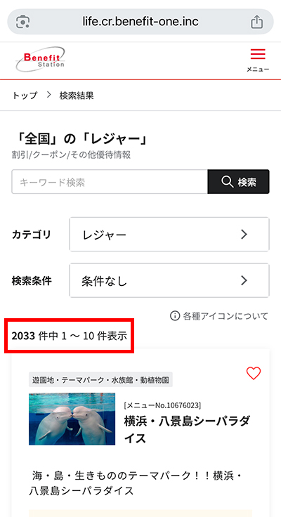Click the black 検索 button
This screenshot has height=517, width=281.
[238, 182]
